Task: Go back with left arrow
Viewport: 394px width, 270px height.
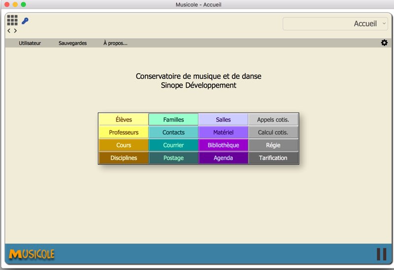Action: pyautogui.click(x=9, y=30)
